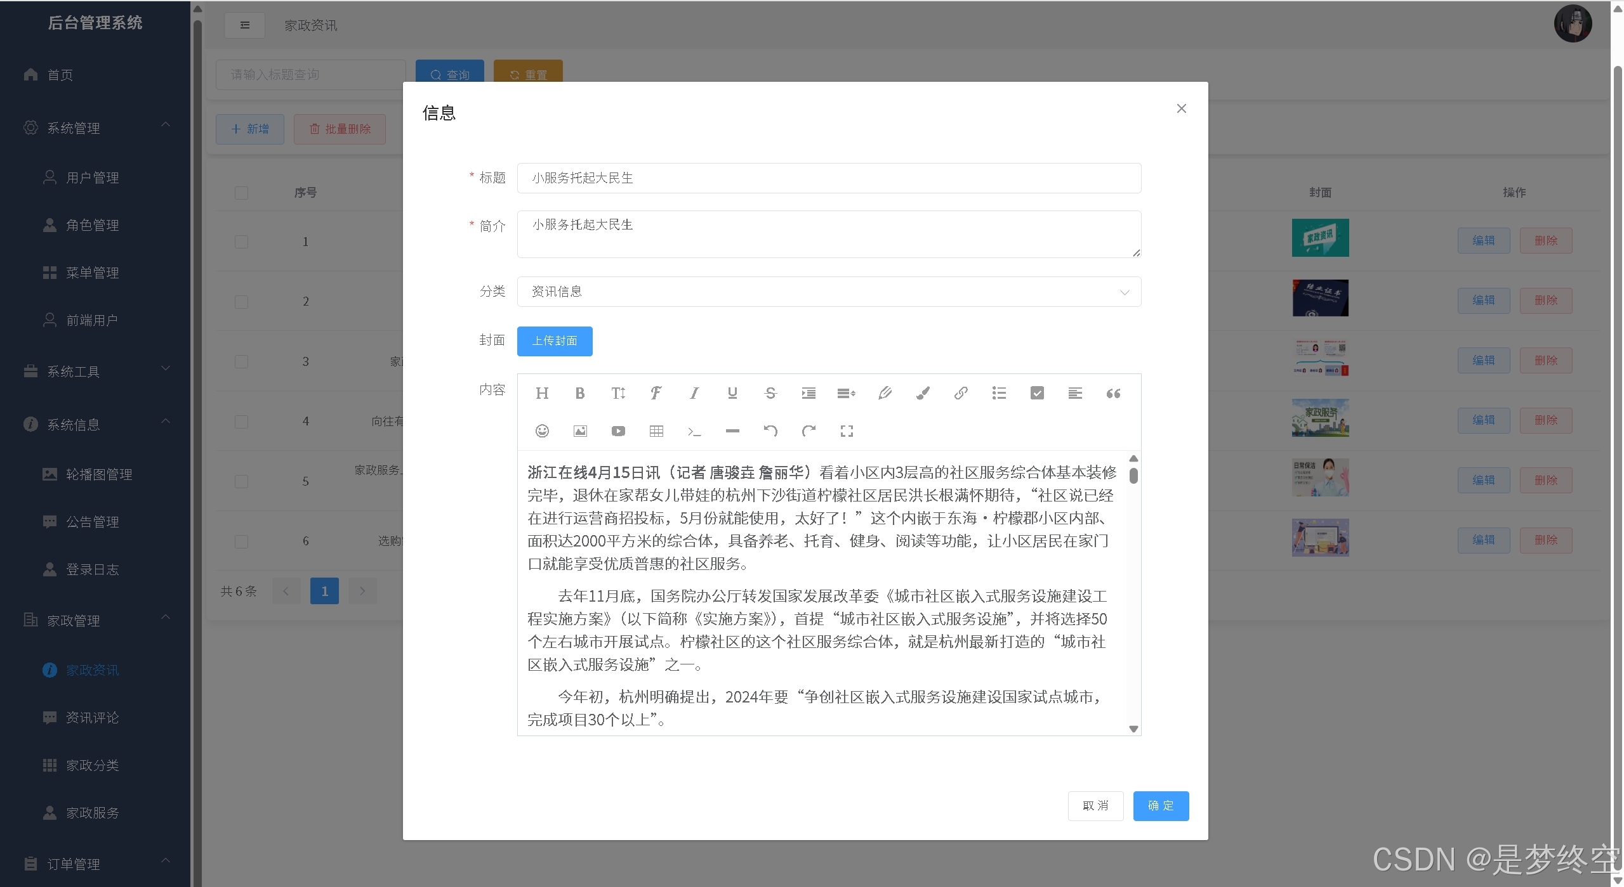This screenshot has width=1624, height=887.
Task: Expand the 系统工具 sidebar group
Action: (x=95, y=371)
